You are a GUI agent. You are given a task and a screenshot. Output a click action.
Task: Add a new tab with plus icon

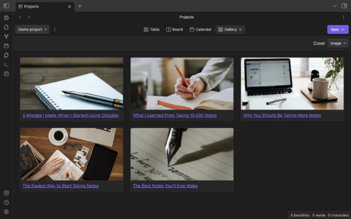coord(80,6)
